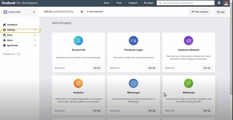The height and width of the screenshot is (120, 233).
Task: Click the search magnifier icon
Action: [x=160, y=3]
